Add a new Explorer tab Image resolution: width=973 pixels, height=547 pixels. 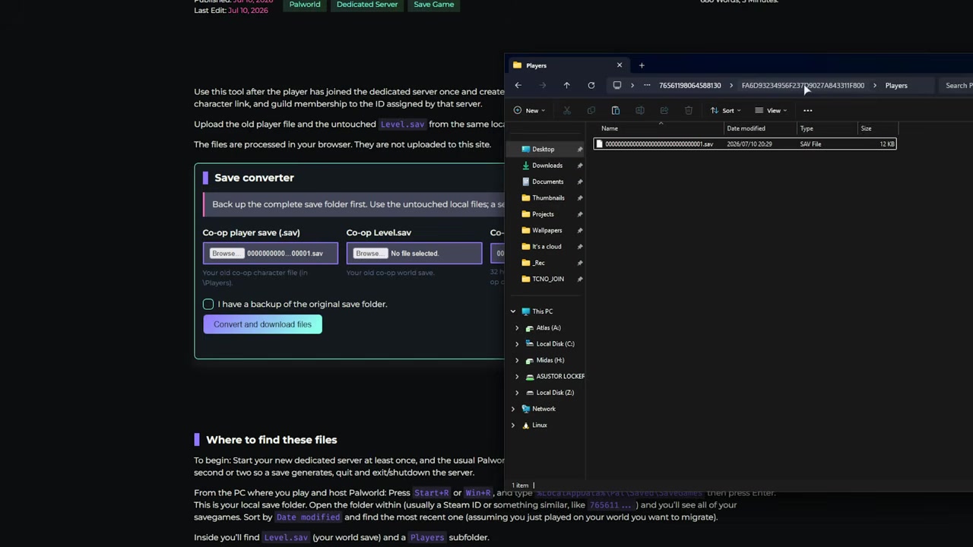pyautogui.click(x=642, y=65)
